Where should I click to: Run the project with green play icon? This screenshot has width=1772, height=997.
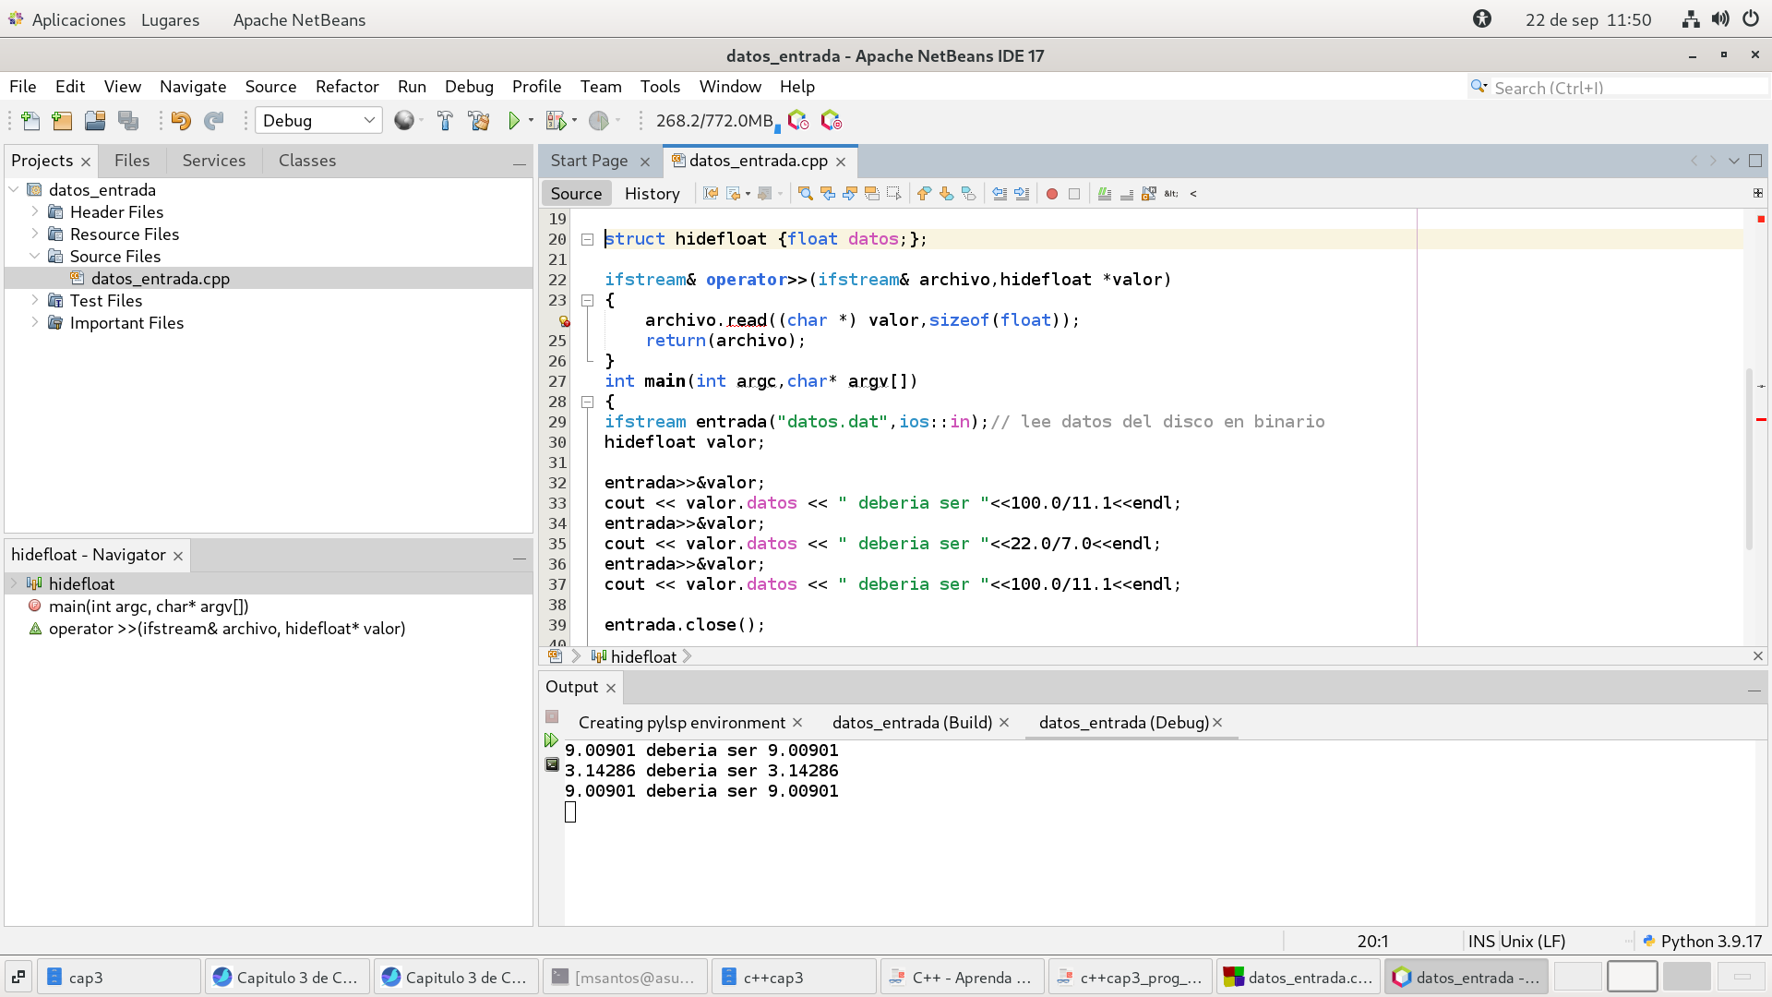click(514, 121)
